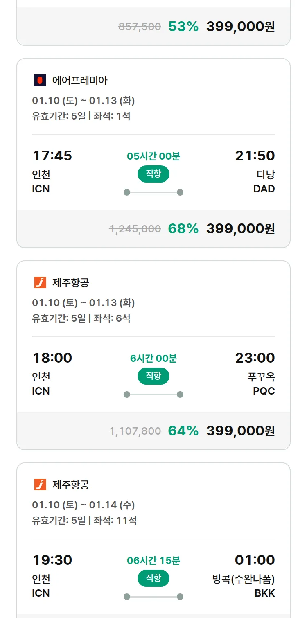Click the route line under Da Nang flight
Viewport: 307px width, 618px height.
pyautogui.click(x=153, y=192)
